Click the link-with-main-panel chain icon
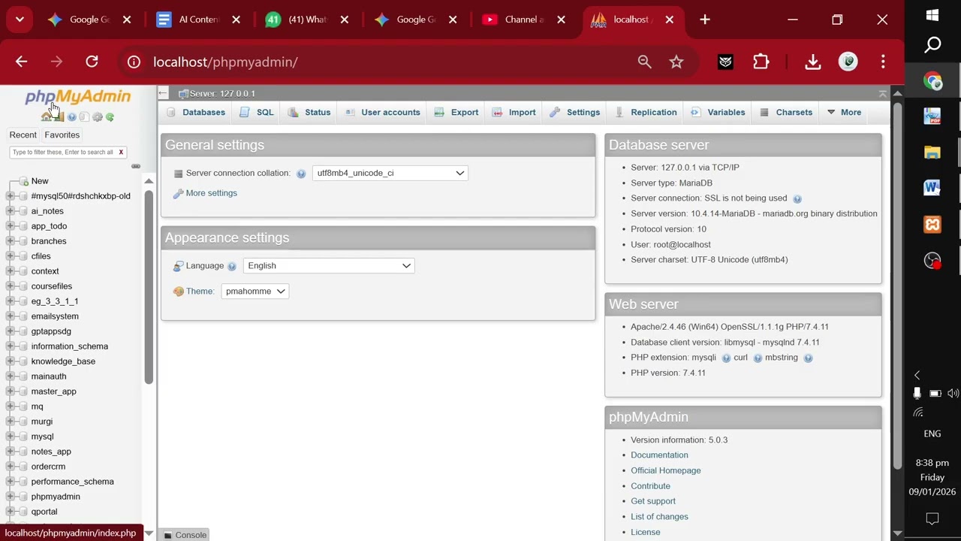Viewport: 961px width, 541px height. 136,166
